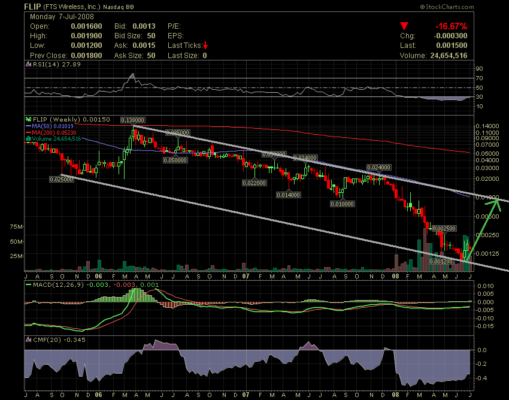Click the MA(50) 0.01019 legend text
The image size is (509, 400).
click(53, 126)
